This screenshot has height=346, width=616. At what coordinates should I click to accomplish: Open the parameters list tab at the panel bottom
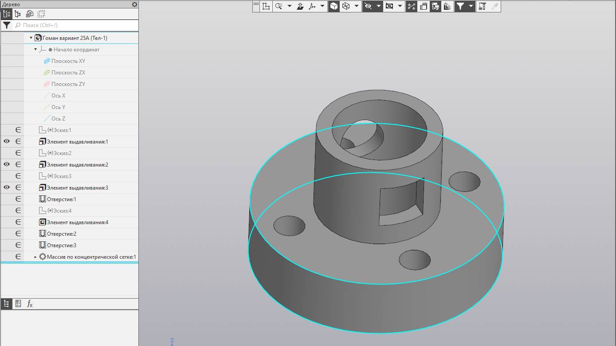(18, 304)
